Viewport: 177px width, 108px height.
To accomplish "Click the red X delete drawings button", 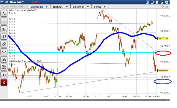I will (4, 83).
